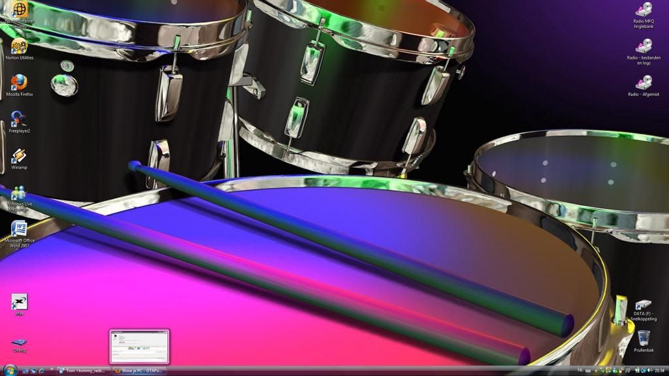Click Show Desktop quick launch icon

tap(25, 371)
